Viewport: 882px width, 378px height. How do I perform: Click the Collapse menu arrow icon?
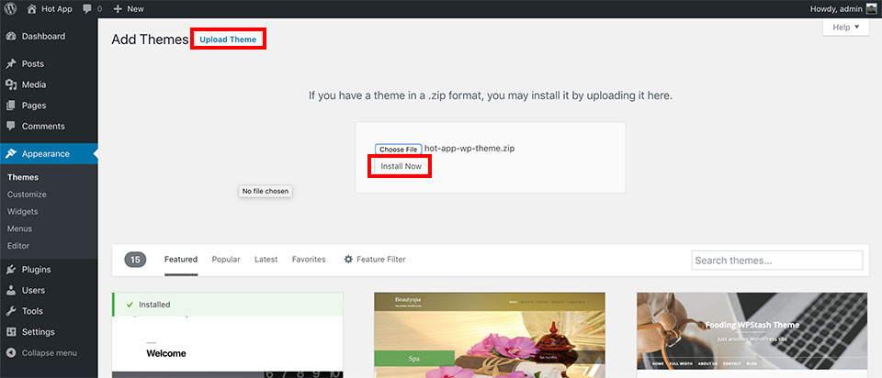pyautogui.click(x=11, y=353)
